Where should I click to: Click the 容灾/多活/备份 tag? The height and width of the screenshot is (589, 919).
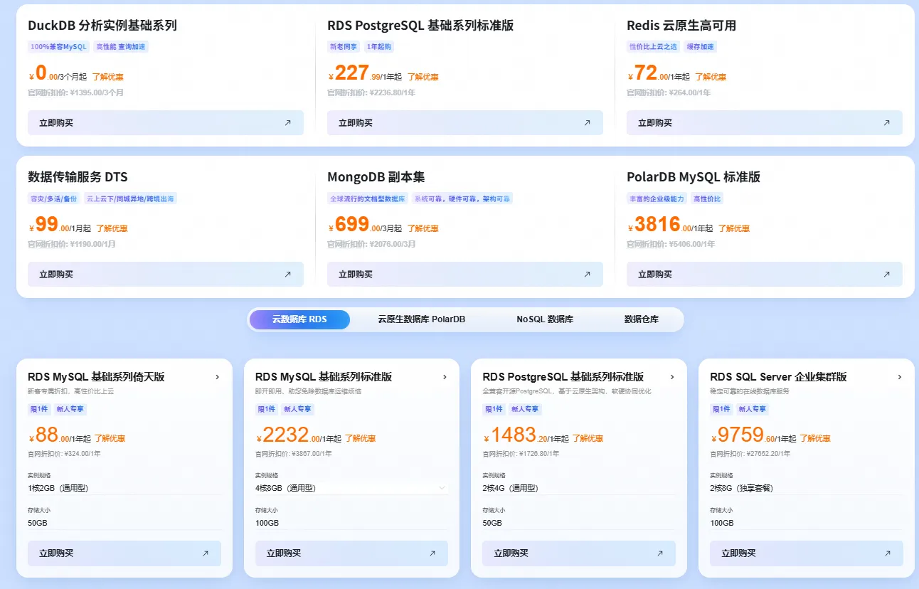click(x=54, y=198)
